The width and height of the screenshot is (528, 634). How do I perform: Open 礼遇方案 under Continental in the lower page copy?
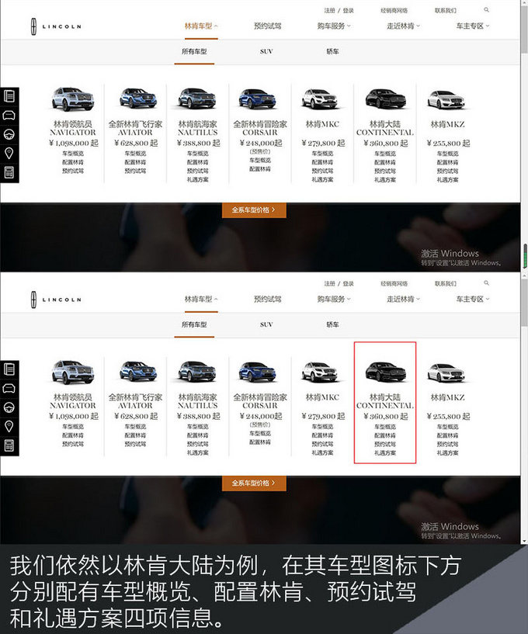click(x=385, y=453)
